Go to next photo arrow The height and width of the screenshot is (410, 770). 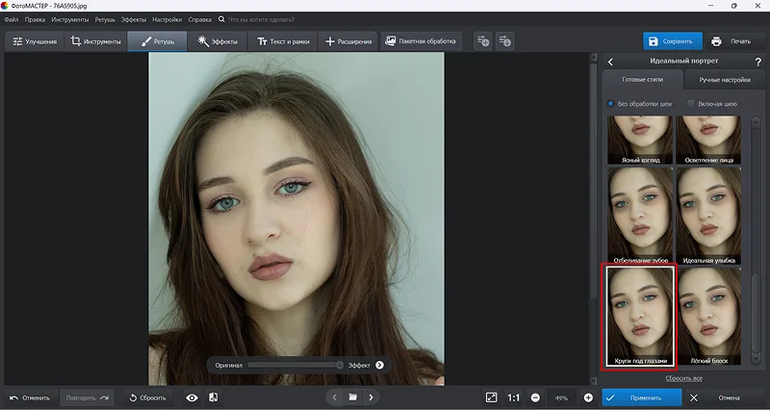(x=372, y=397)
